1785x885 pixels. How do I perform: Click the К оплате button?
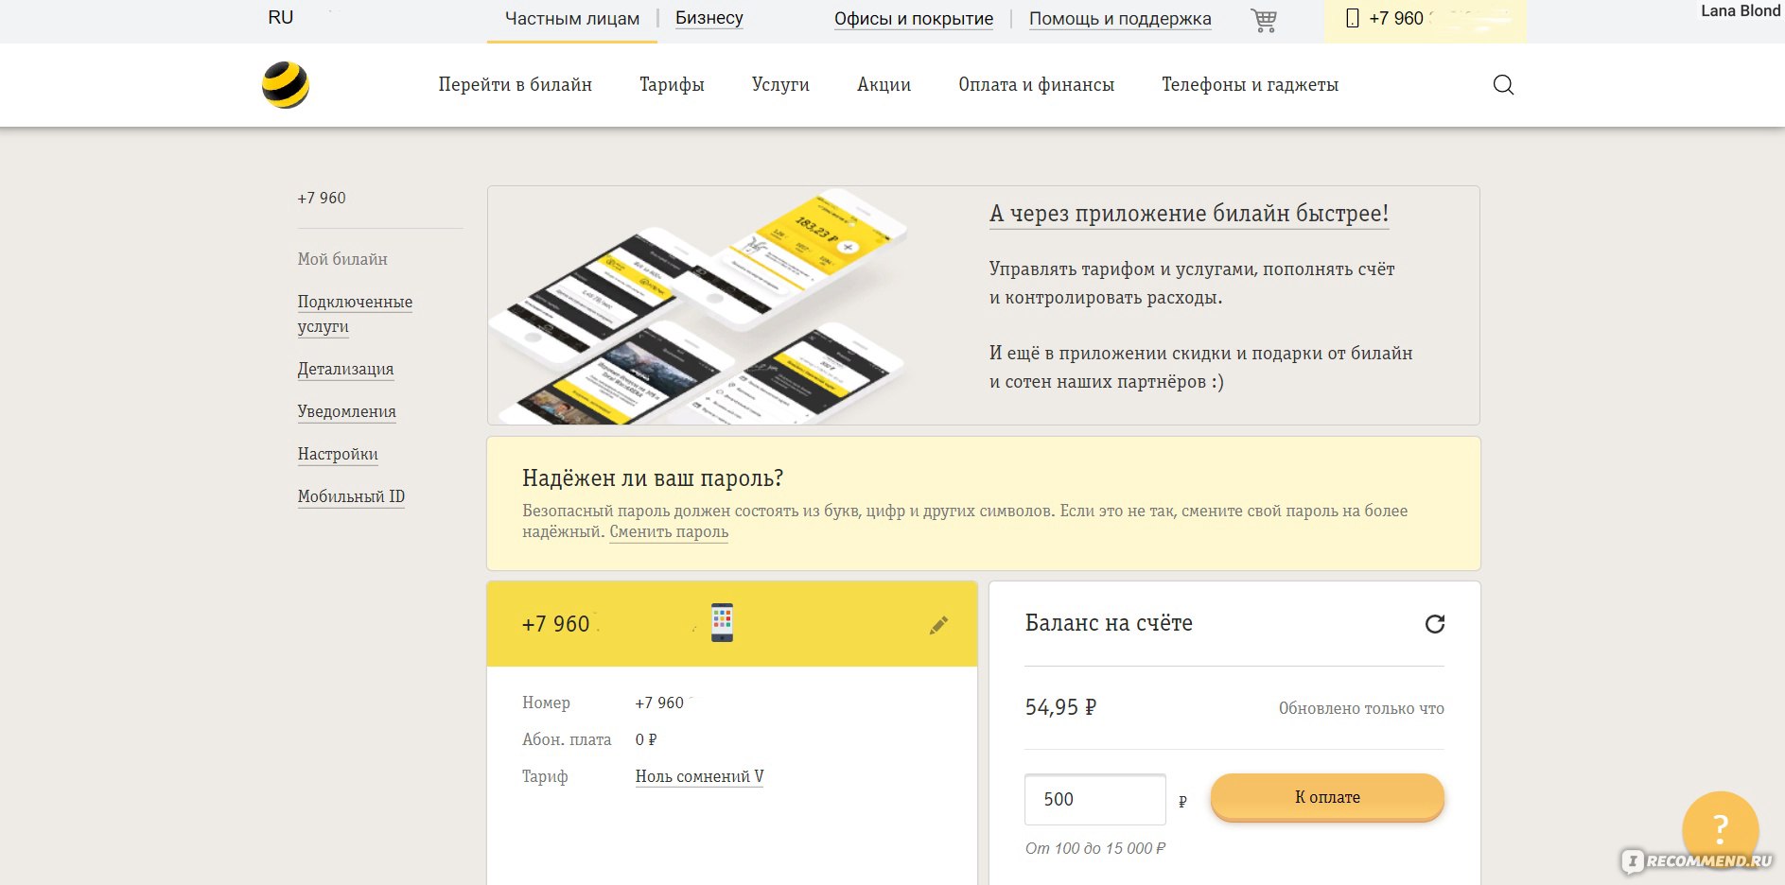click(1327, 797)
